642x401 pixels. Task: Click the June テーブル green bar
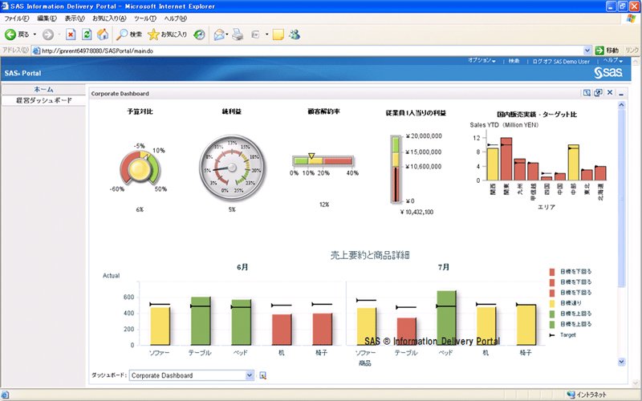tap(201, 321)
